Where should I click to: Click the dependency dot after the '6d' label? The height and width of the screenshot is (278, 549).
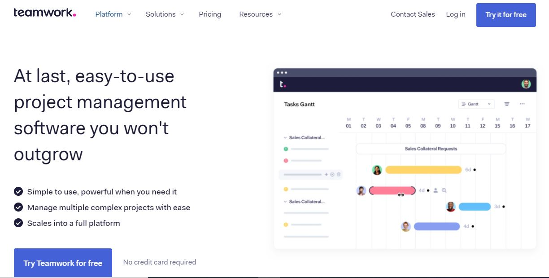coord(475,170)
